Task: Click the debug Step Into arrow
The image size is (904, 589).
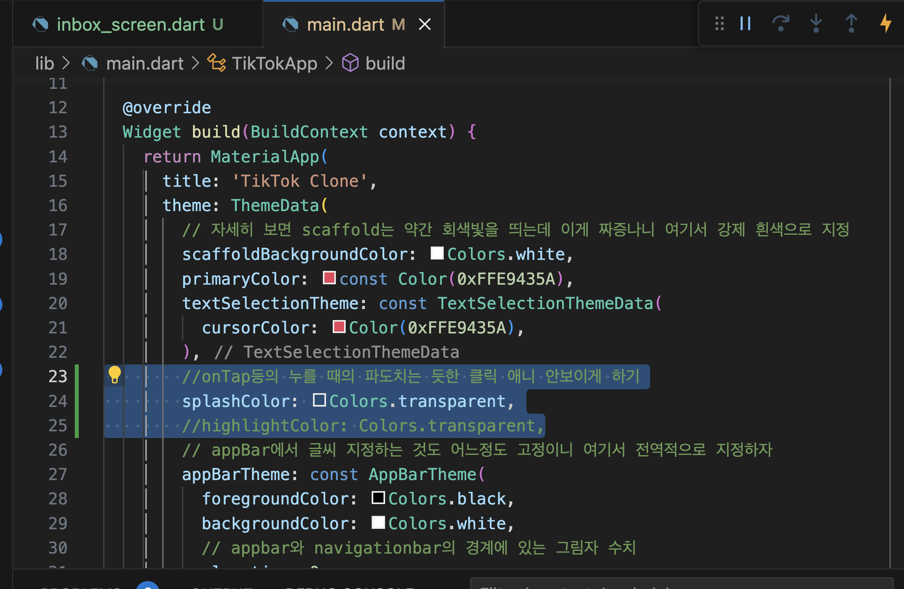Action: tap(816, 24)
